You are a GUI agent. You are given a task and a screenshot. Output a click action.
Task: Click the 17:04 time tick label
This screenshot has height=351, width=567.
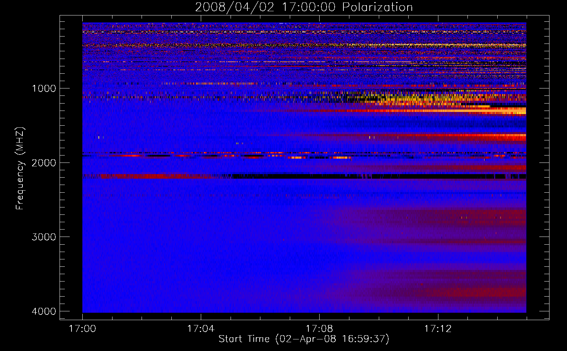point(201,329)
